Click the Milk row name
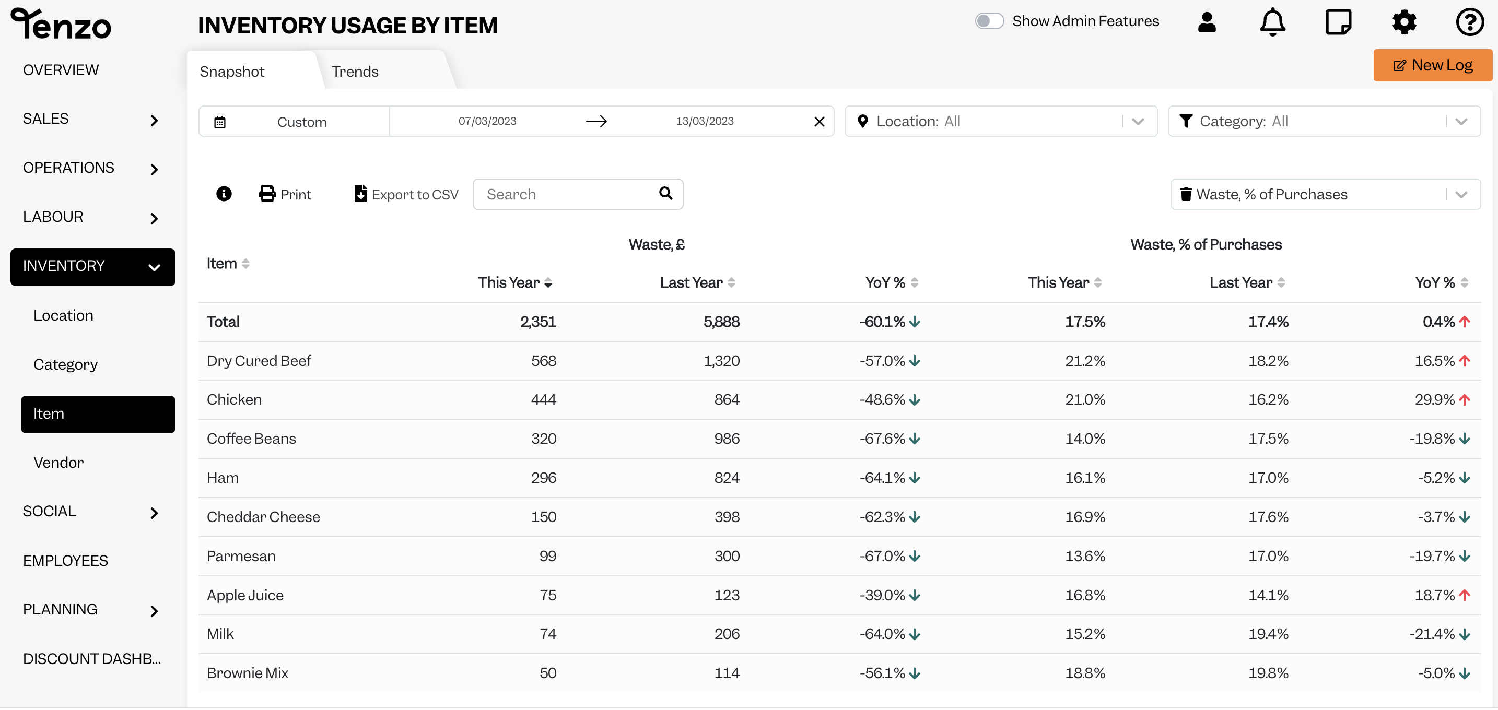The image size is (1498, 710). 220,634
